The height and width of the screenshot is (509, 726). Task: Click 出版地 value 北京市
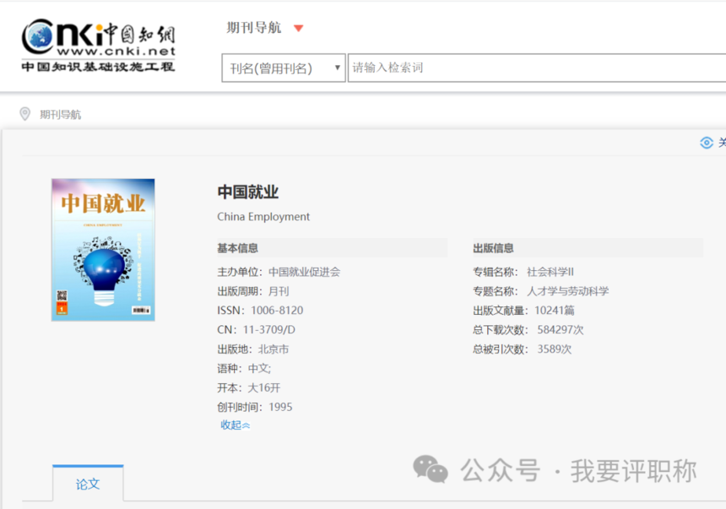tap(274, 349)
